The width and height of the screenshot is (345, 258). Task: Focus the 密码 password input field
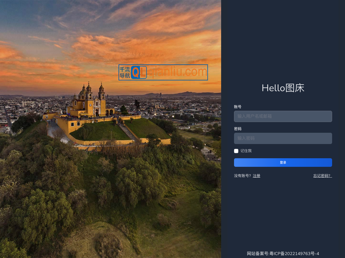point(283,138)
